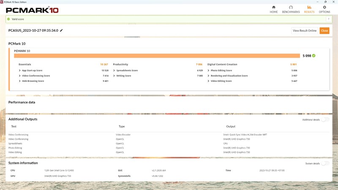Enable the System details switch

[x=325, y=163]
